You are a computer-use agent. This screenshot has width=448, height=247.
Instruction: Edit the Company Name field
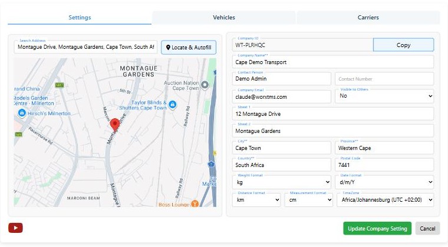click(x=333, y=62)
